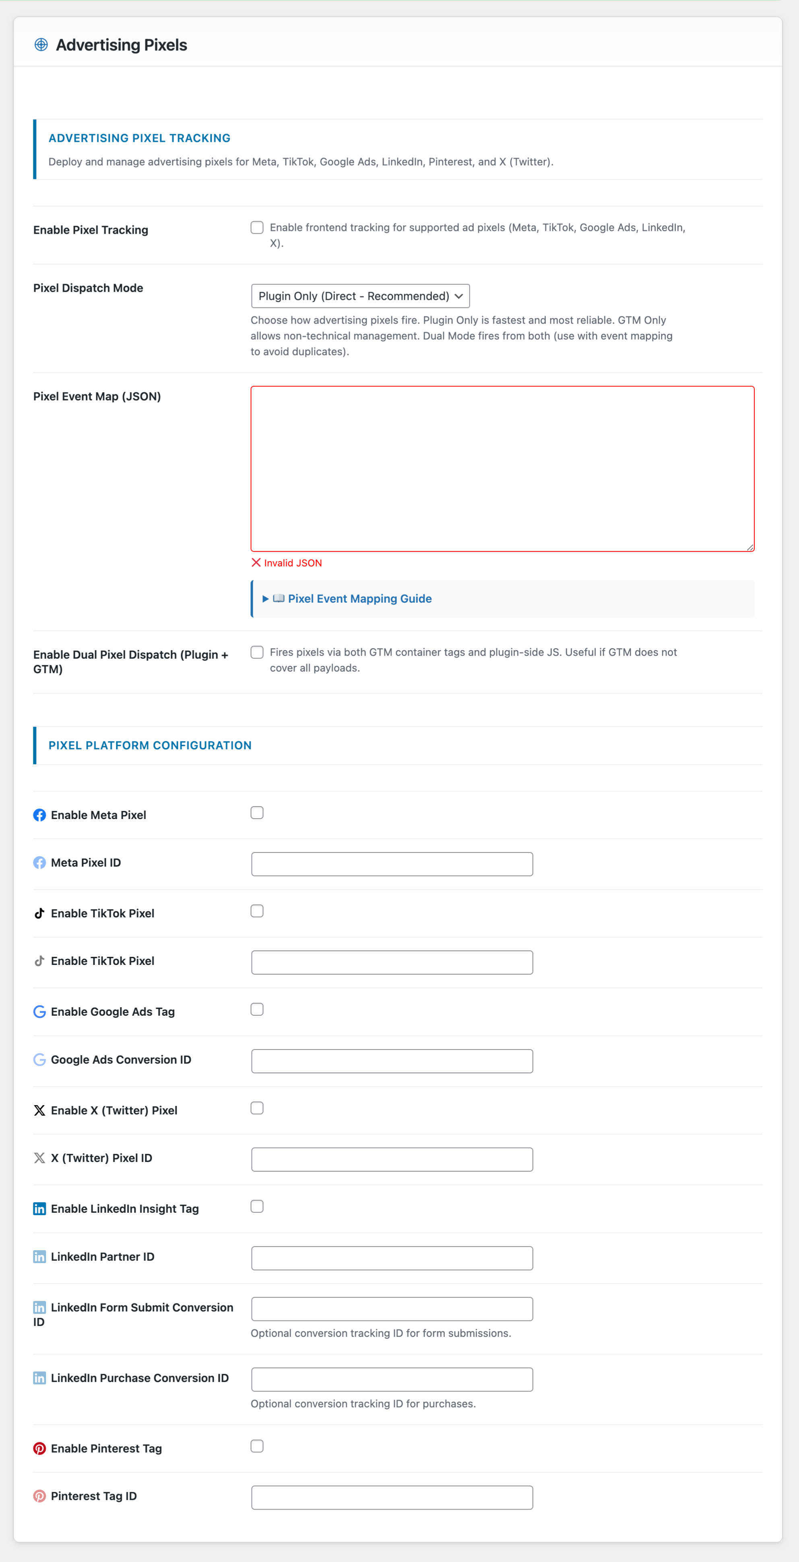Image resolution: width=799 pixels, height=1562 pixels.
Task: Click the book icon in Pixel Event Mapping Guide
Action: tap(279, 598)
